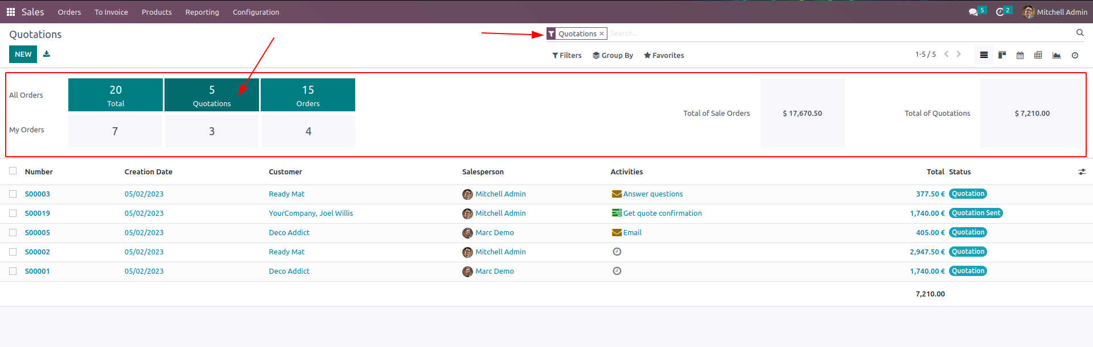1093x347 pixels.
Task: Click the envelope icon for Answer questions
Action: pyautogui.click(x=617, y=194)
